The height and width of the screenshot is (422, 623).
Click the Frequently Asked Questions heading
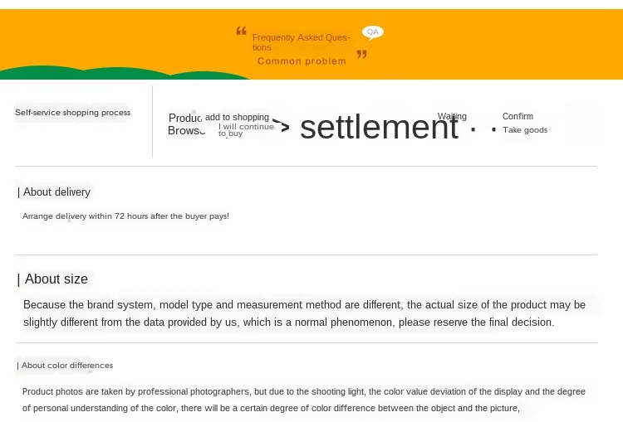[x=301, y=41]
